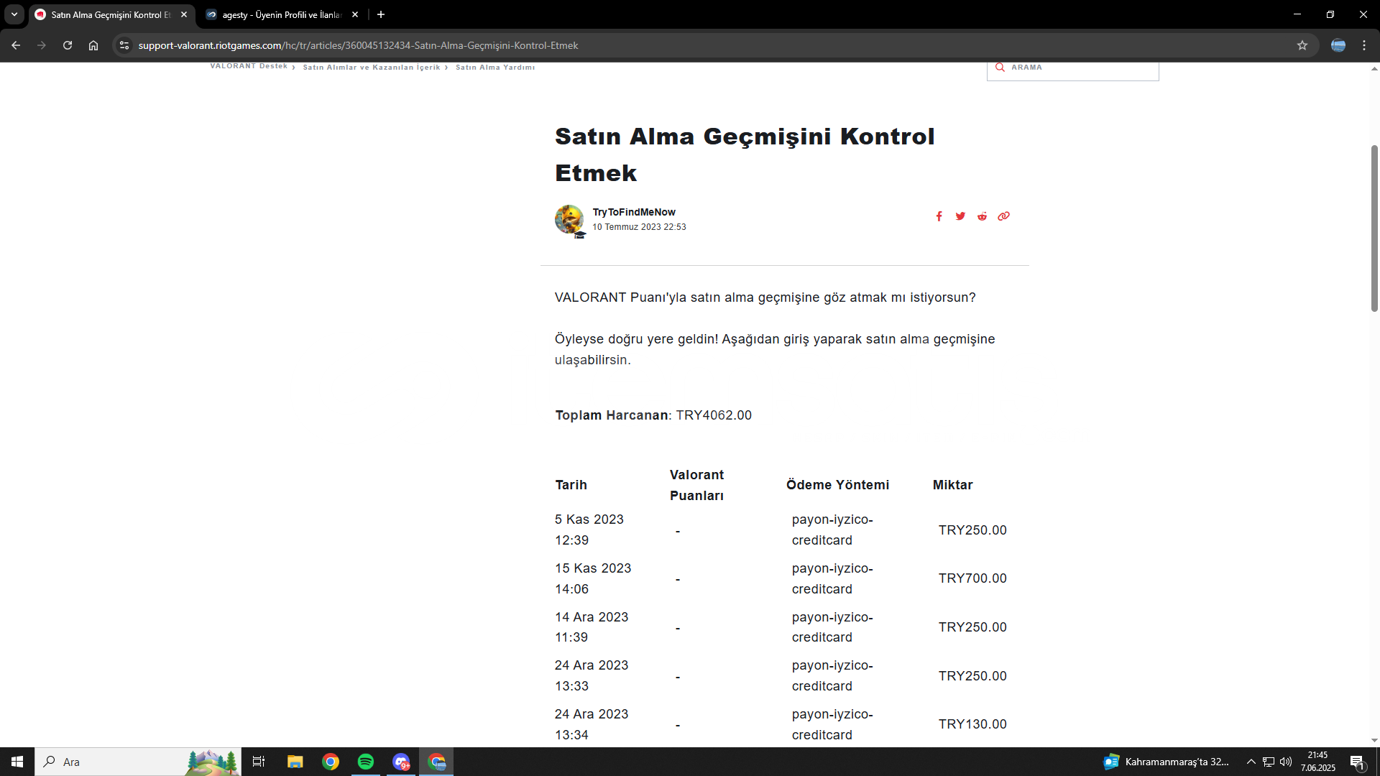This screenshot has width=1380, height=776.
Task: Select the 24 Ara 2023 13:33 date cell
Action: 592,675
